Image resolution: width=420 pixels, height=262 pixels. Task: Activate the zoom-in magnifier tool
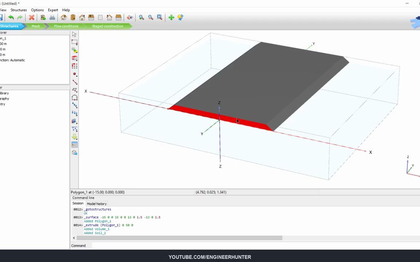(x=141, y=17)
